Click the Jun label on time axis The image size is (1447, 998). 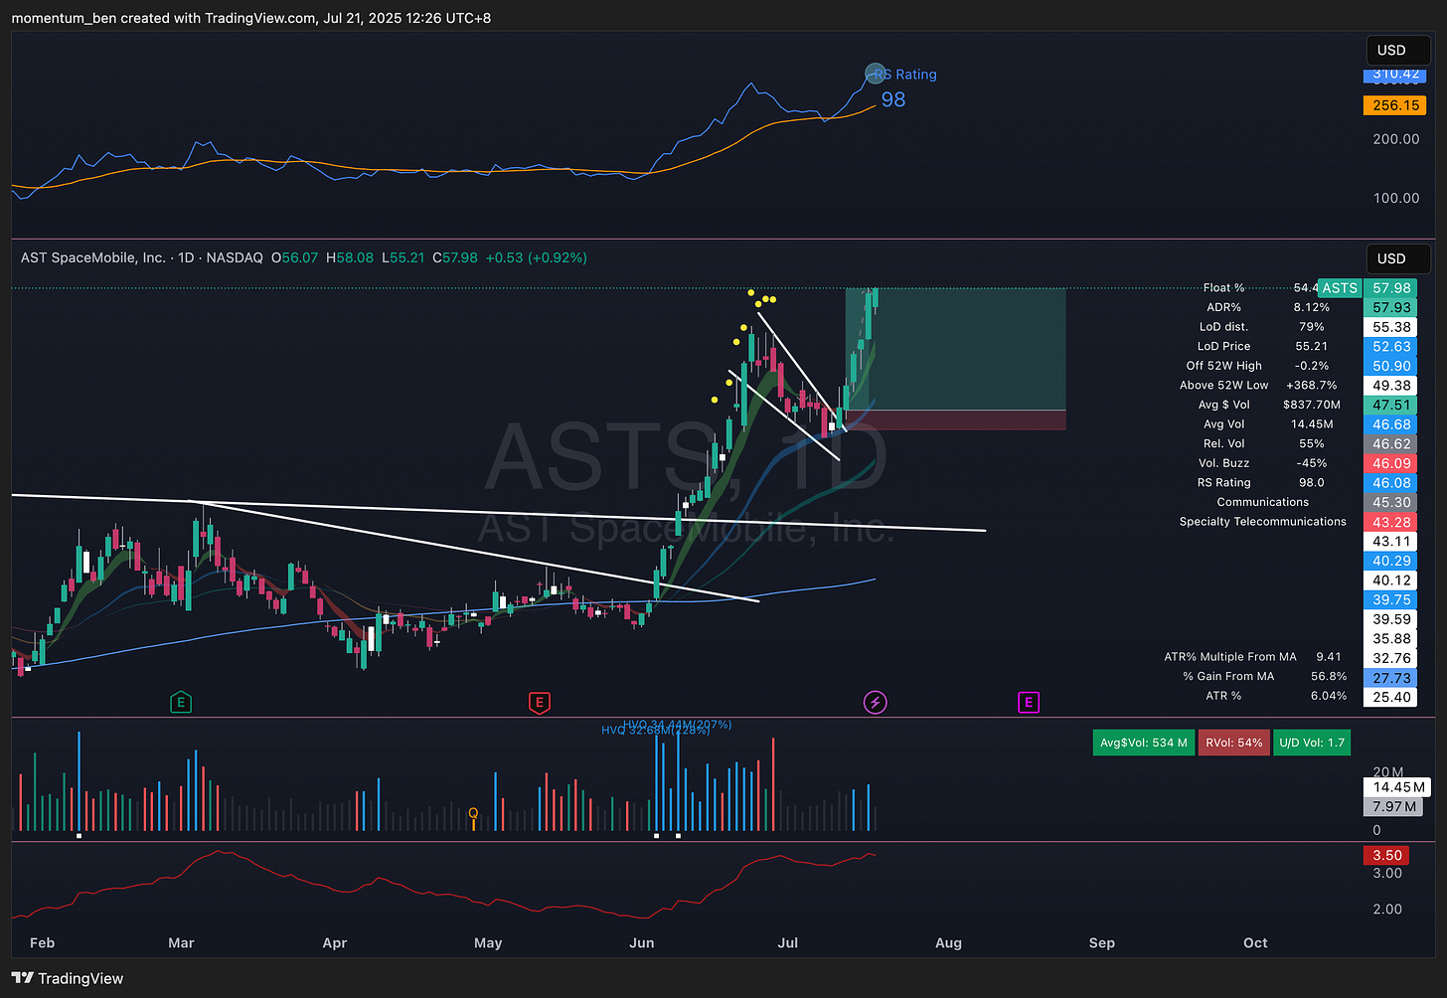pyautogui.click(x=642, y=942)
